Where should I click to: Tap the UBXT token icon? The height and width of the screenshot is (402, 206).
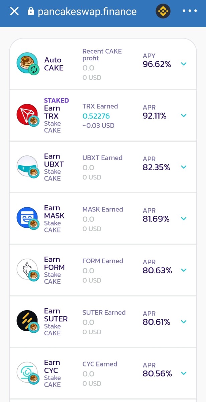coord(27,166)
